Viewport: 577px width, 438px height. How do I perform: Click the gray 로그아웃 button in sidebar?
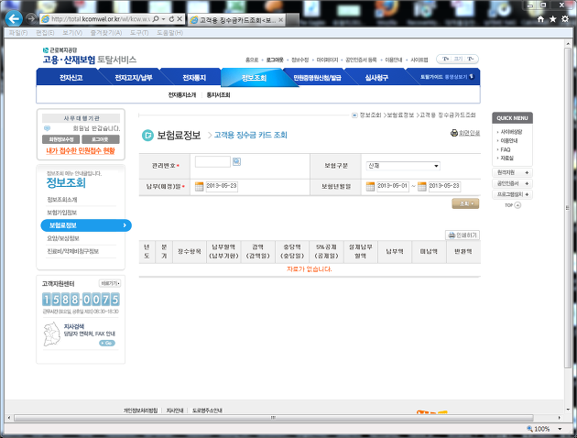pos(101,139)
